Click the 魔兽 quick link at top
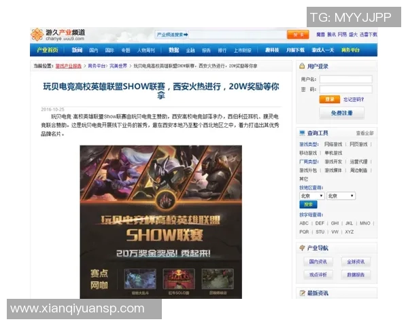This screenshot has height=326, width=408. 320,35
